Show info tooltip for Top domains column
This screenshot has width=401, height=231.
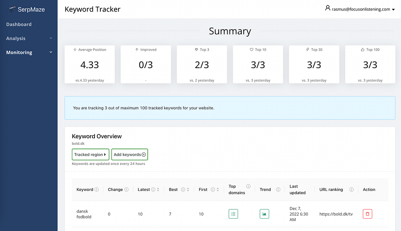[x=248, y=186]
